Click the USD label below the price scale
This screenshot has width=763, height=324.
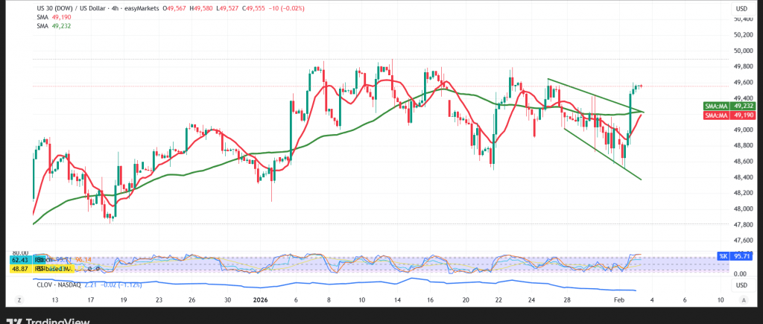pyautogui.click(x=741, y=286)
